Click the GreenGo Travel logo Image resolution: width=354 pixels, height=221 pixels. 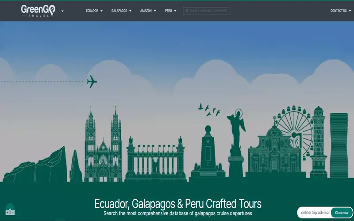click(x=38, y=11)
